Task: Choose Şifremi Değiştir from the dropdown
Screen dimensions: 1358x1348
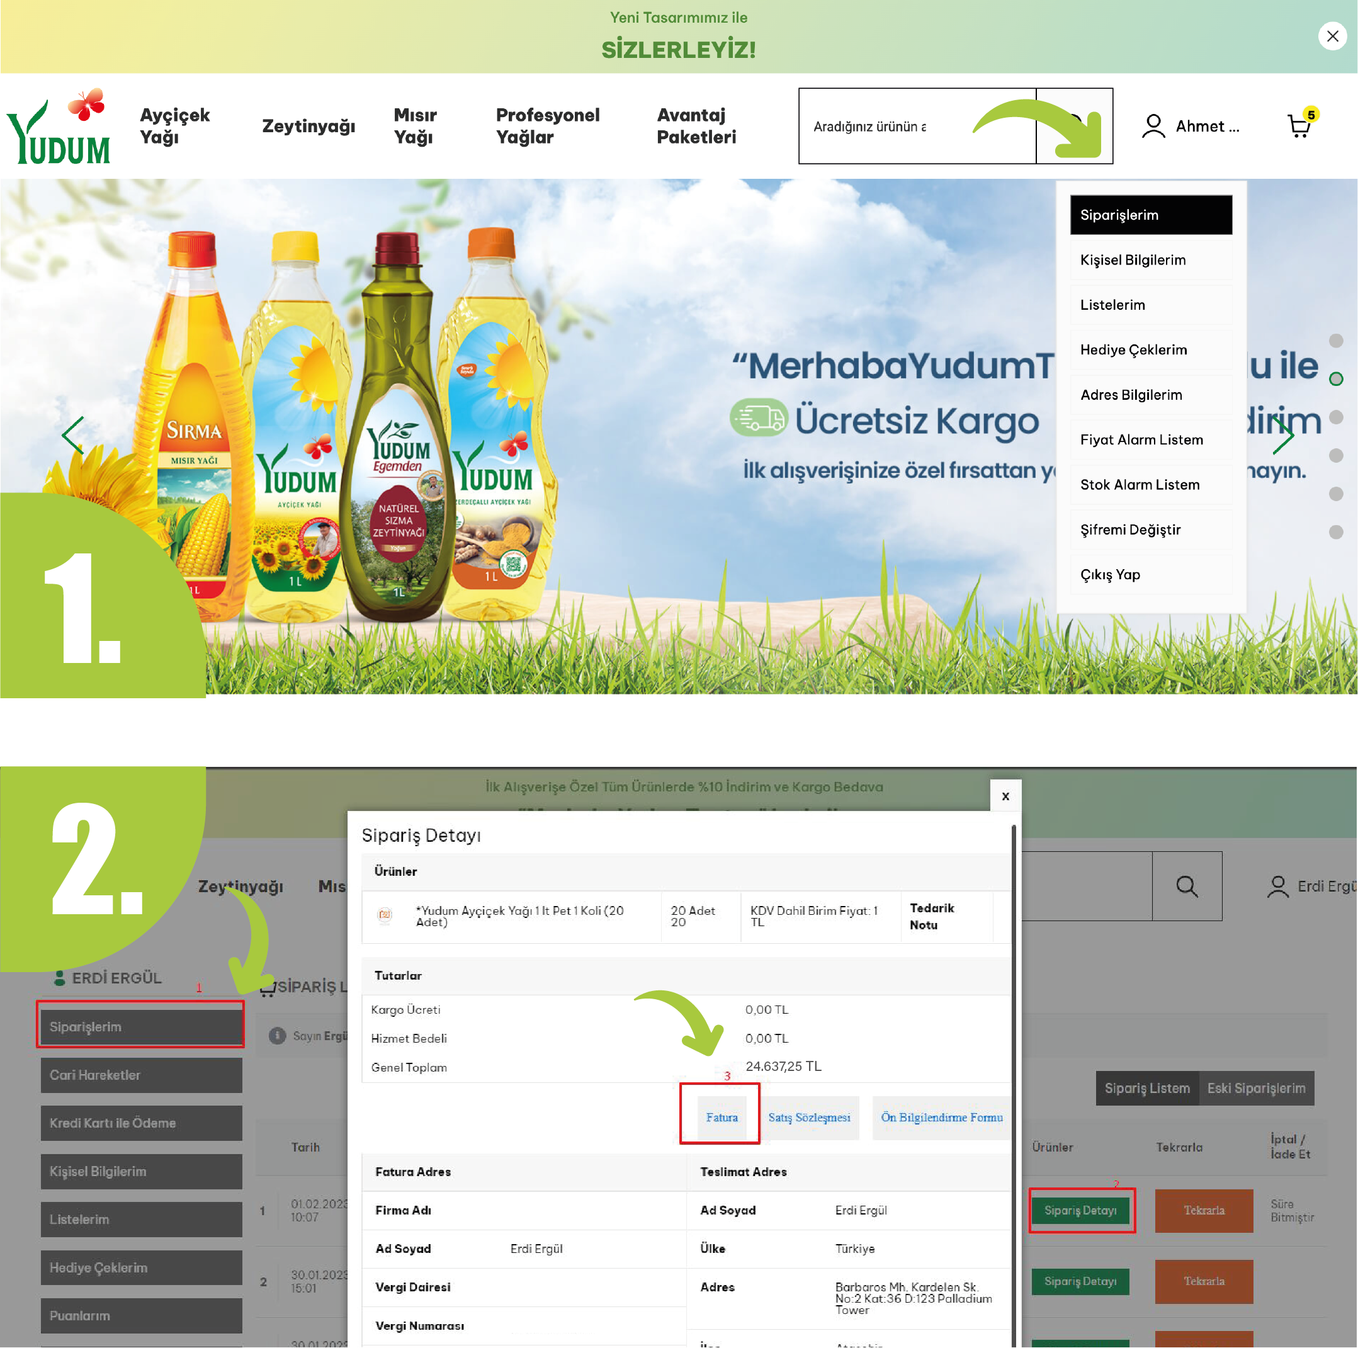Action: 1151,530
